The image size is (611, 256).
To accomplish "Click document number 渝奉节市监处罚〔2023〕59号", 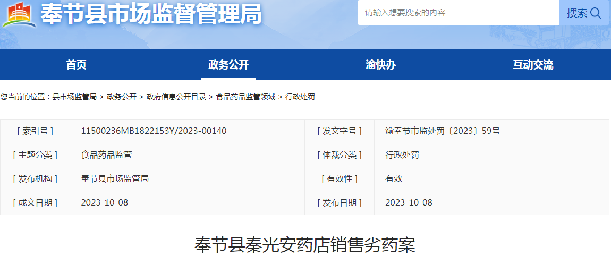I will 442,131.
